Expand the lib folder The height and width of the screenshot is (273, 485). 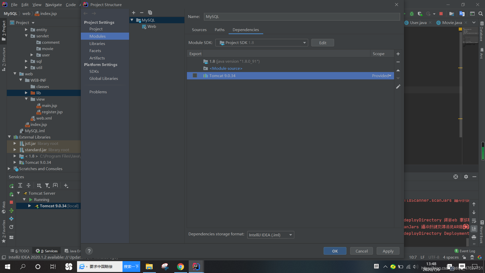(x=26, y=93)
